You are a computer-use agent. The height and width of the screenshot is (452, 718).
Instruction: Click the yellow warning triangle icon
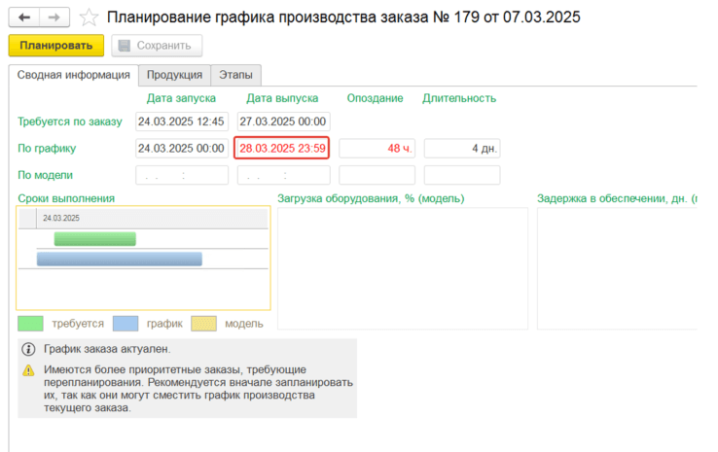(x=27, y=370)
